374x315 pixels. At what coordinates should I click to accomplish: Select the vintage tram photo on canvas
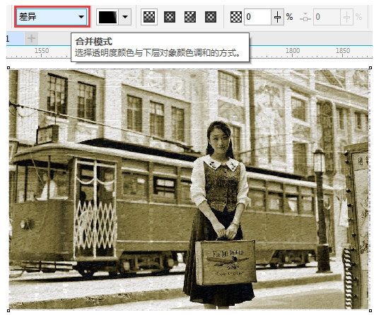coord(189,189)
